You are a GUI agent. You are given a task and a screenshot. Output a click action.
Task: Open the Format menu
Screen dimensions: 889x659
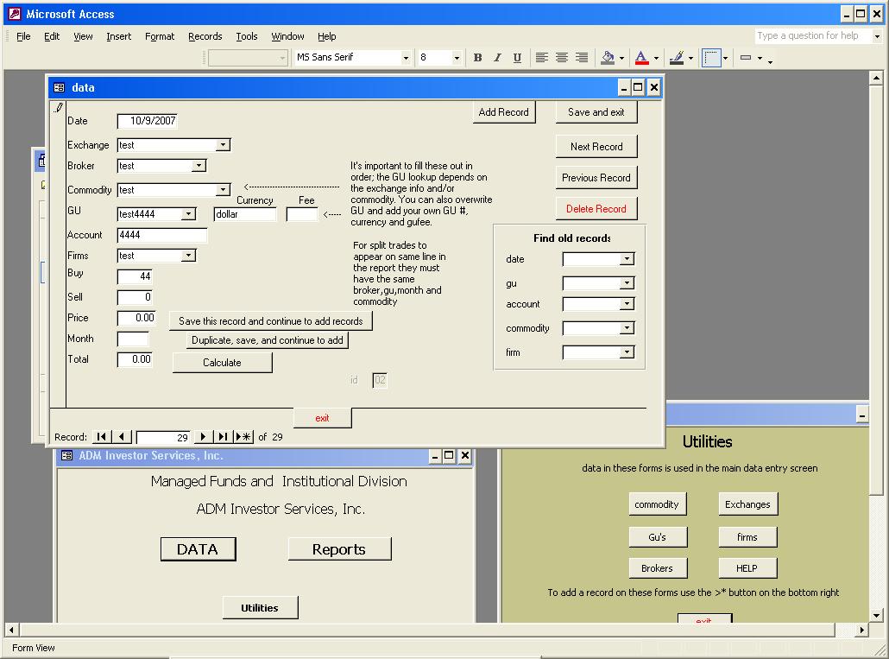(x=160, y=36)
